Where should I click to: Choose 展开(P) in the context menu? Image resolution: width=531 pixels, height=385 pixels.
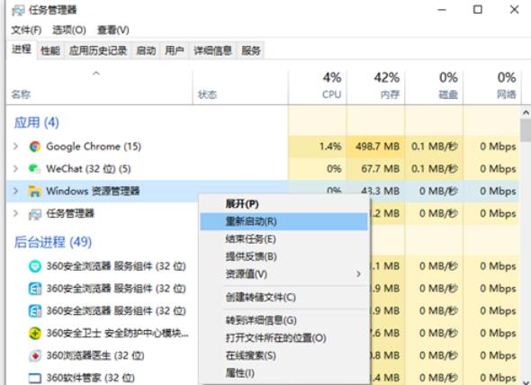283,204
